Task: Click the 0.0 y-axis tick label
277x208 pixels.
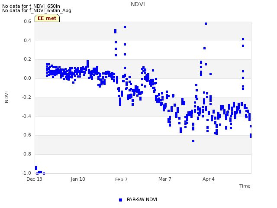Action: point(27,78)
